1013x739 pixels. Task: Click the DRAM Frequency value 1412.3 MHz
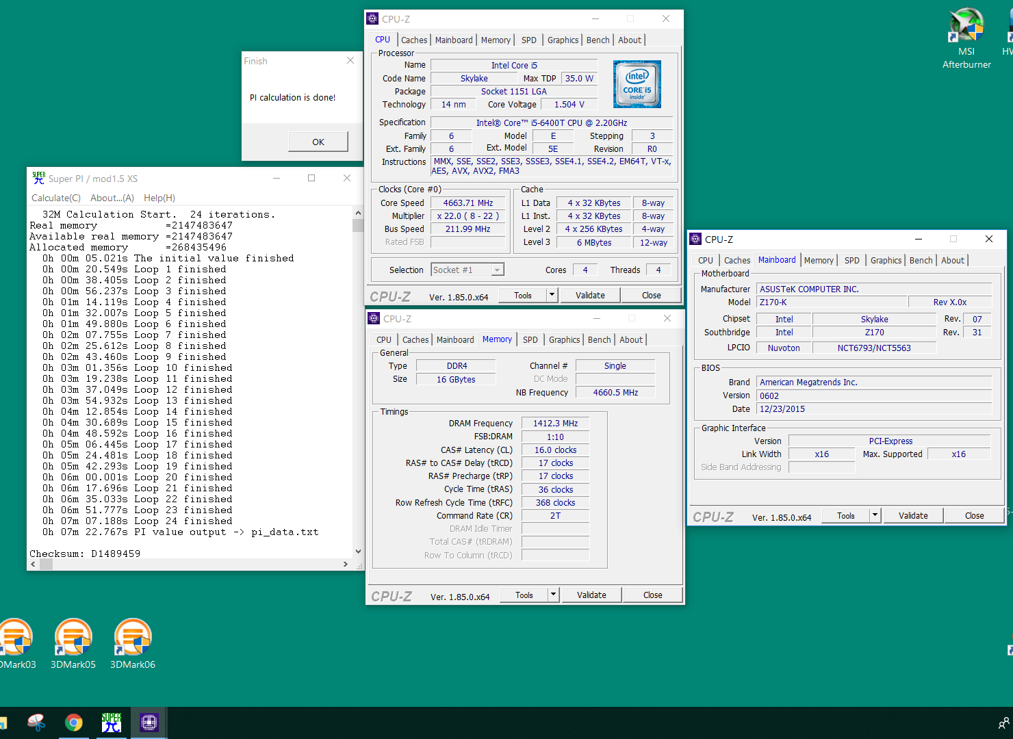point(556,424)
